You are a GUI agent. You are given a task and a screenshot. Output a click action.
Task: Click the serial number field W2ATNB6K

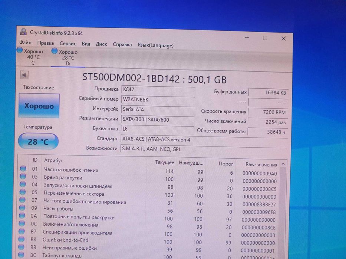(x=158, y=100)
